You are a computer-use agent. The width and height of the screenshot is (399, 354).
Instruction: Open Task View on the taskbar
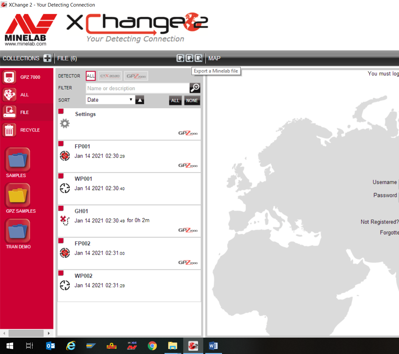(x=30, y=346)
